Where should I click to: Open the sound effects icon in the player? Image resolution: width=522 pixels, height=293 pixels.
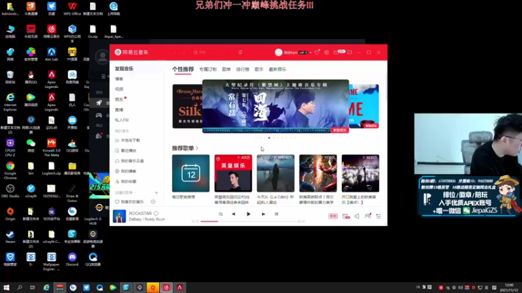346,216
